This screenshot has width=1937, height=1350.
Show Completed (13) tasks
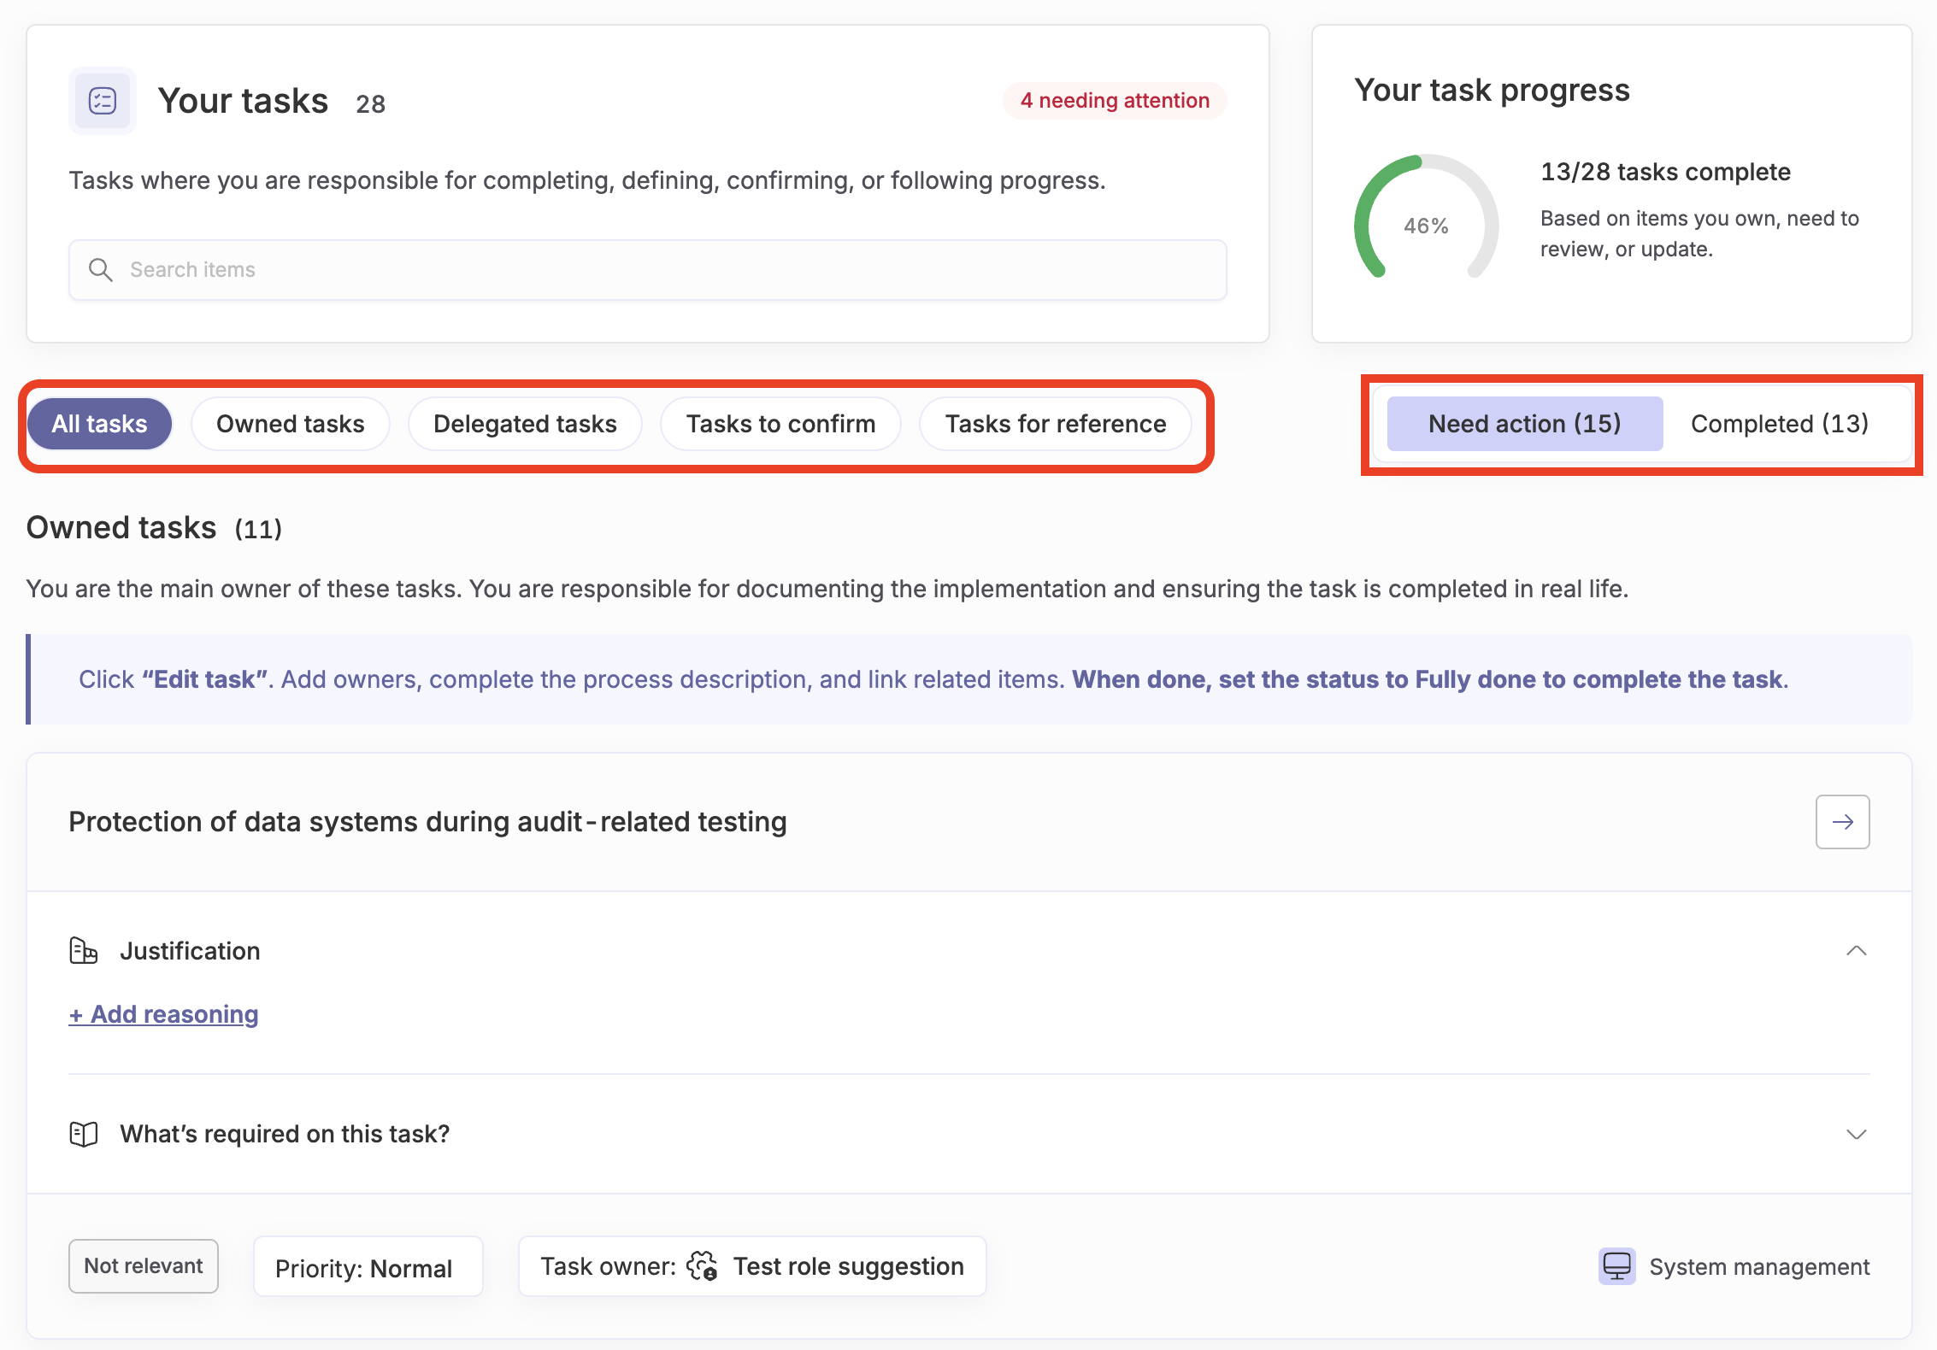pos(1780,424)
